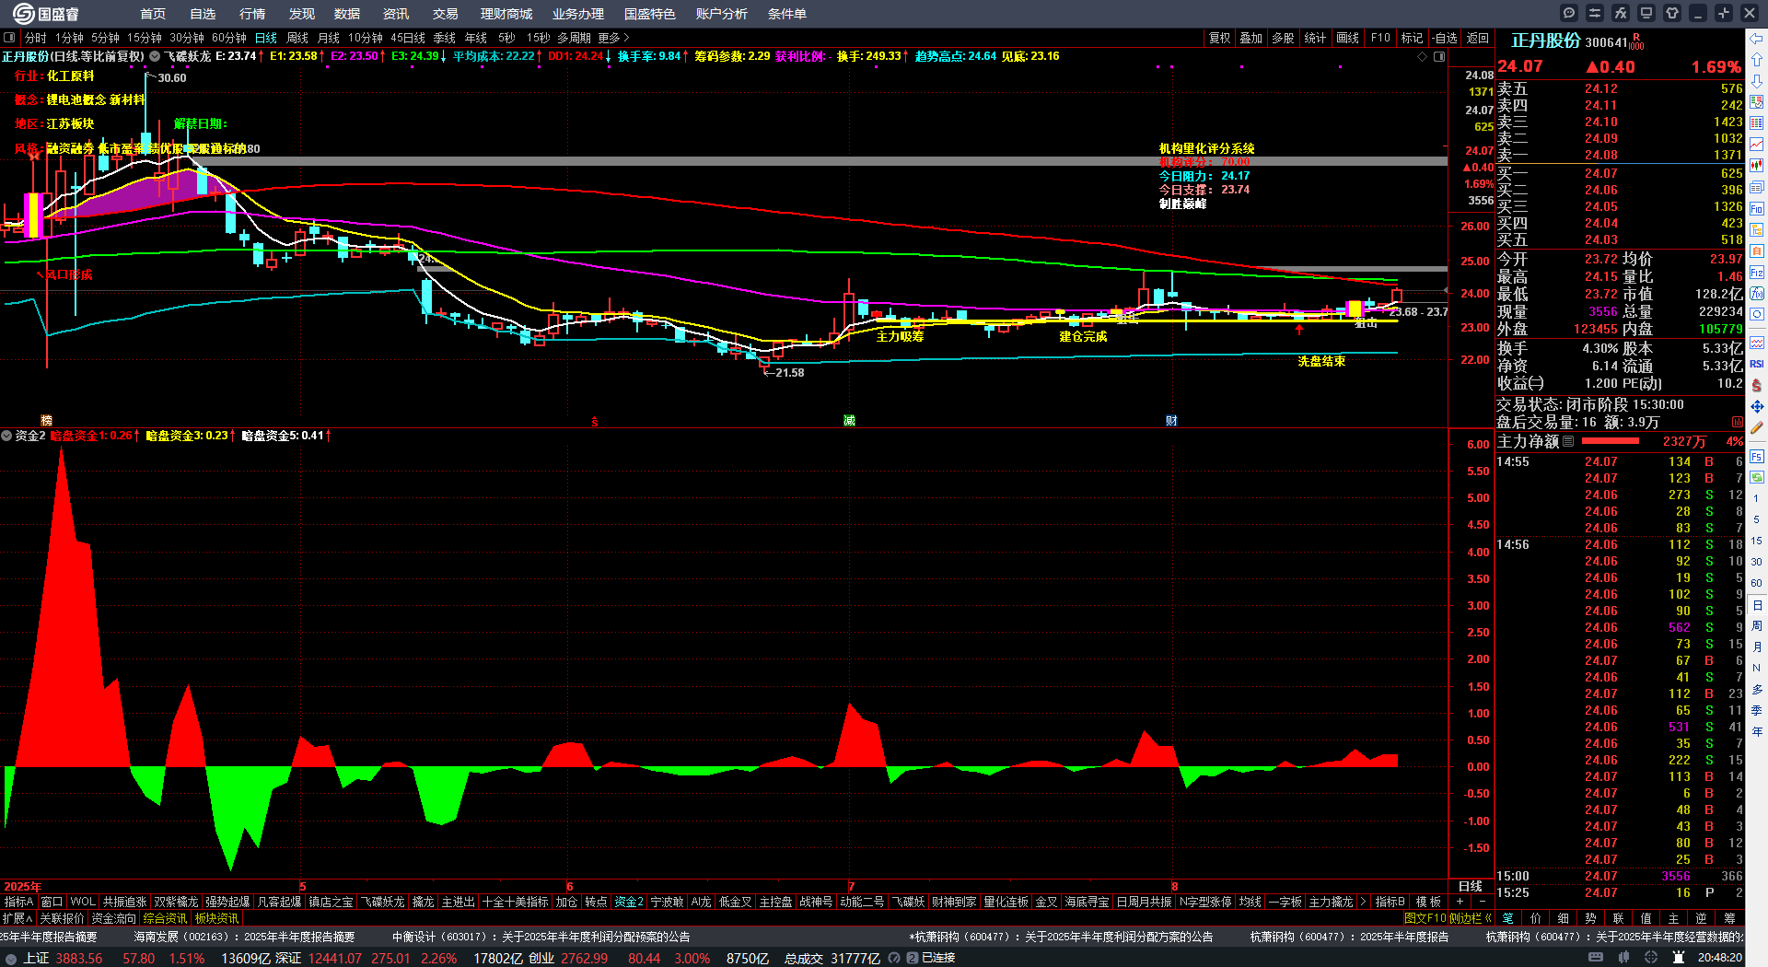Expand the index status bar dropdown arrow
This screenshot has height=967, width=1768.
(x=10, y=958)
